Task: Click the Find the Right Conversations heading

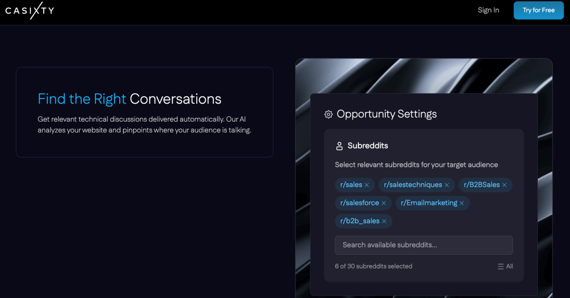Action: pyautogui.click(x=129, y=99)
